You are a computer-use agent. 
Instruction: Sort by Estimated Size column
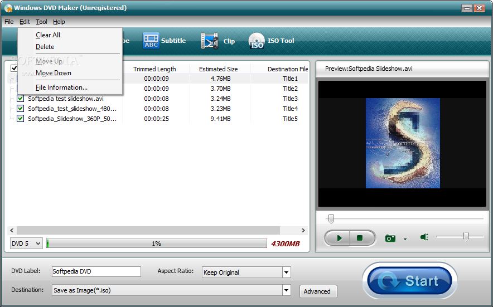pos(219,69)
